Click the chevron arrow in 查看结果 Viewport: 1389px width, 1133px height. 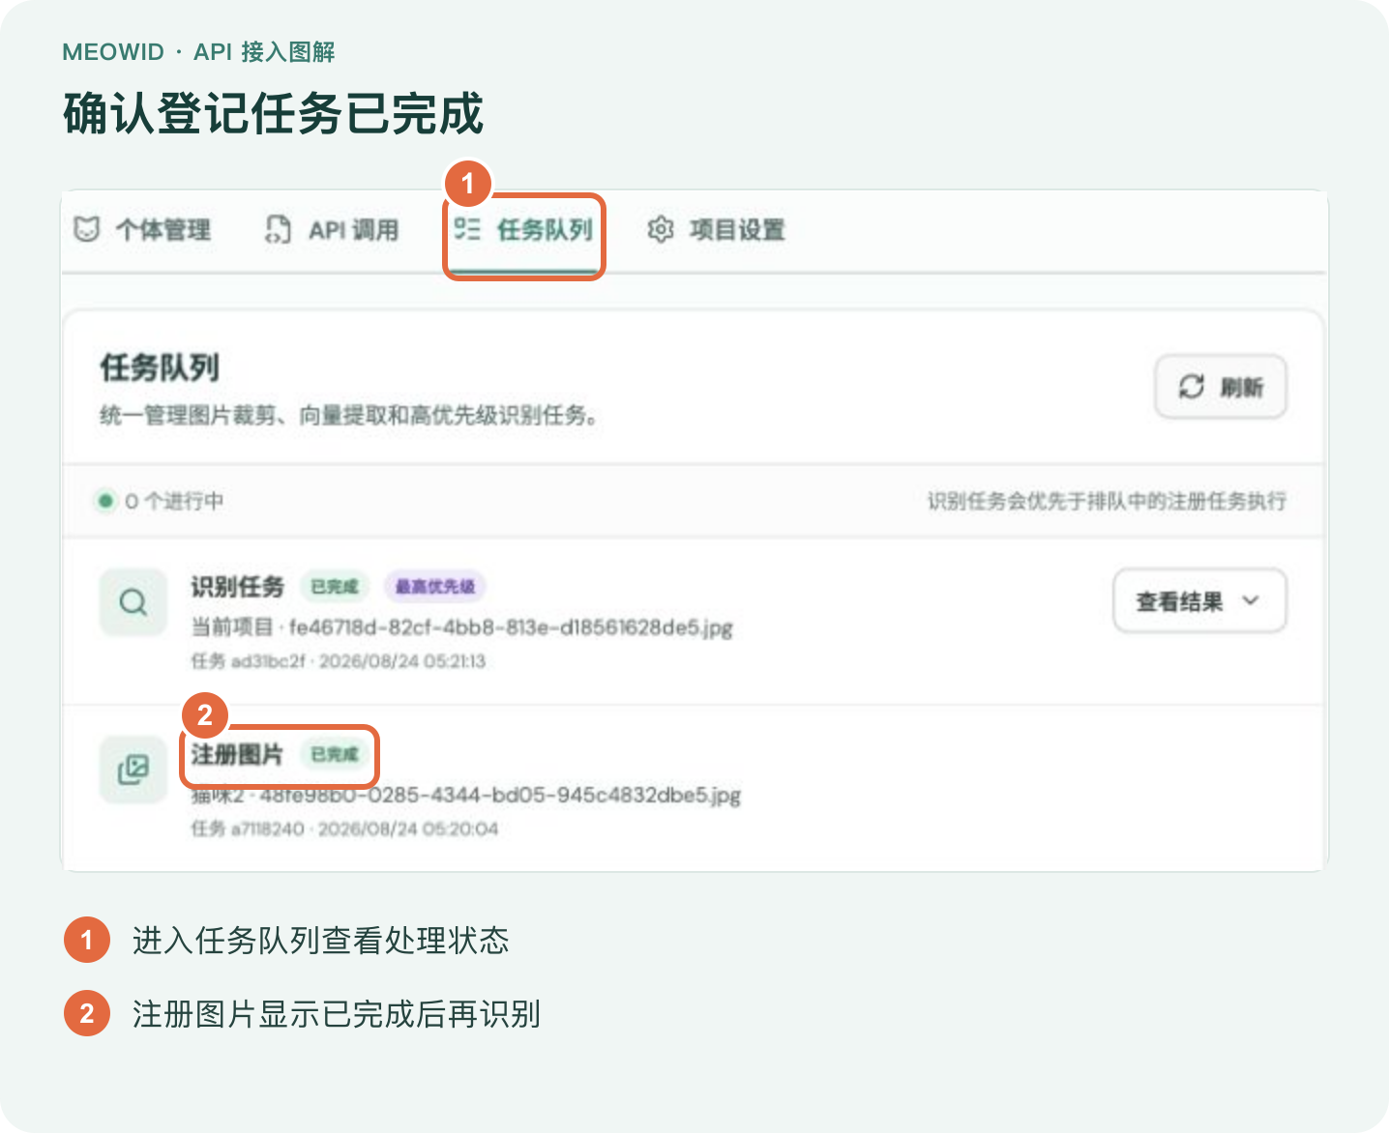coord(1251,601)
